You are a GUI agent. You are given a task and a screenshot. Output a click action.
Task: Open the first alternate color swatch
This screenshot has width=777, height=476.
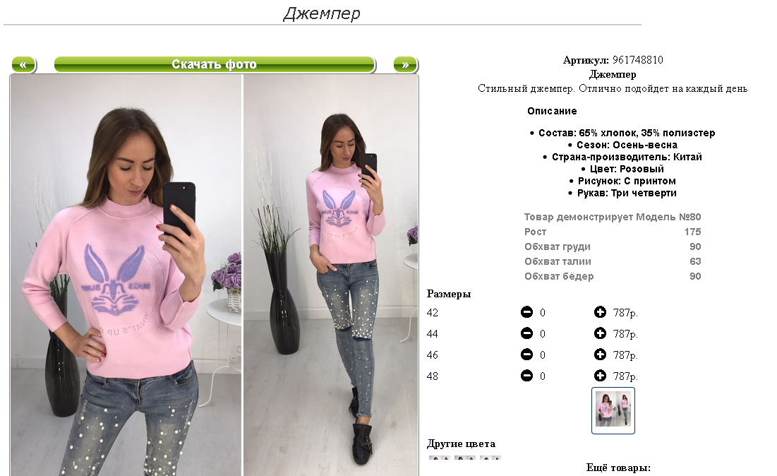(x=440, y=458)
